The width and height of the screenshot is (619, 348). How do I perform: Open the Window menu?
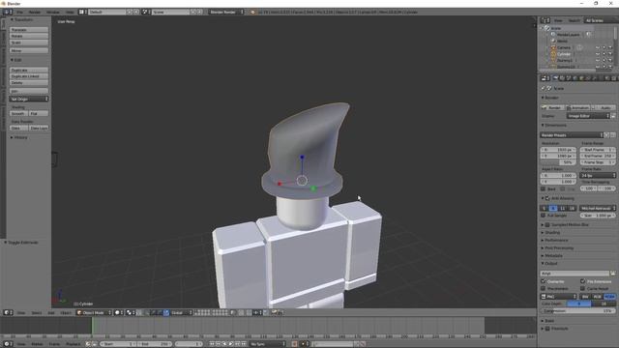click(53, 12)
